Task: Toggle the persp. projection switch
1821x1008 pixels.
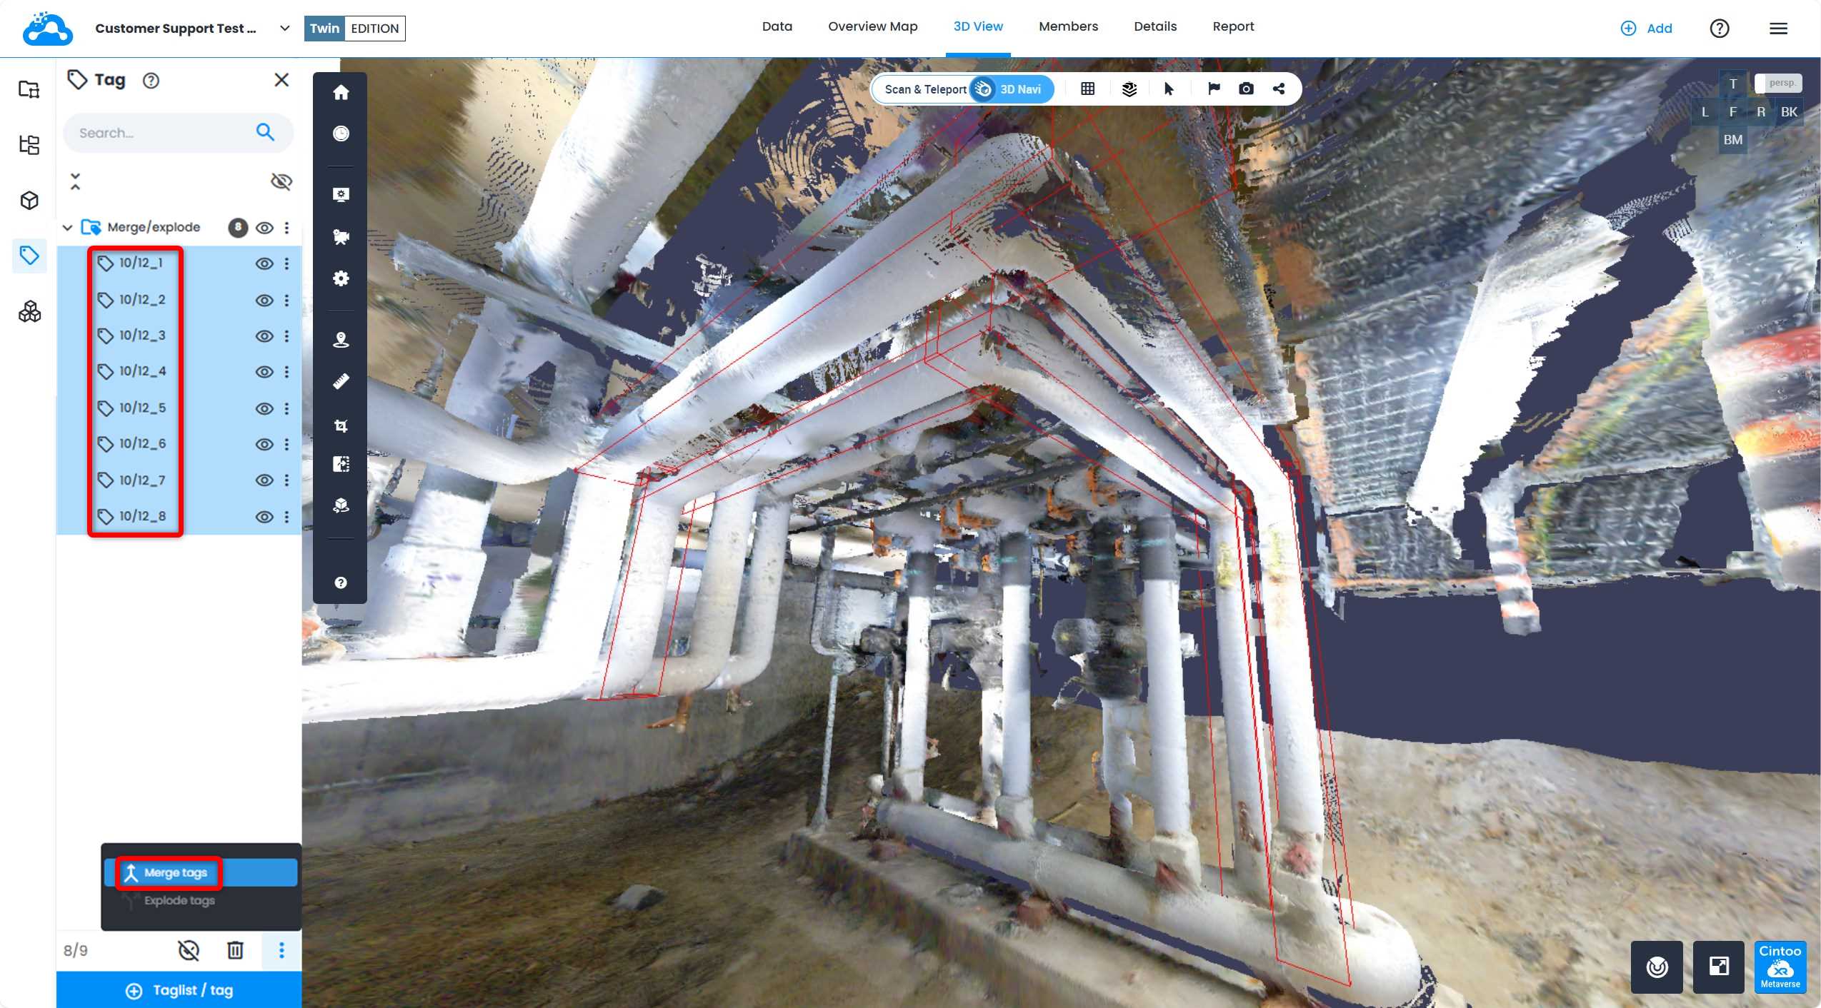Action: pos(1777,83)
